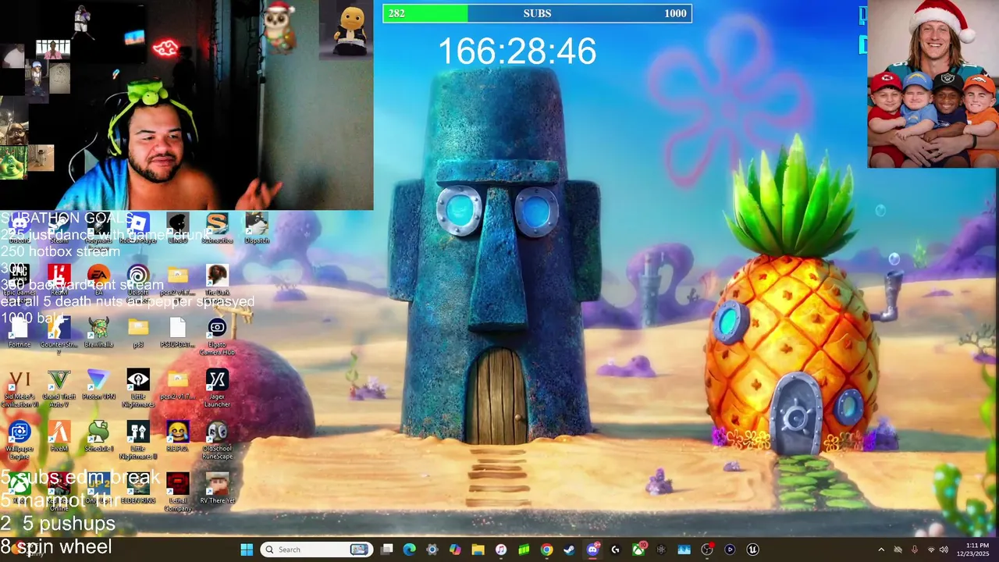The height and width of the screenshot is (562, 999).
Task: Open the Steam desktop shortcut
Action: click(x=59, y=228)
